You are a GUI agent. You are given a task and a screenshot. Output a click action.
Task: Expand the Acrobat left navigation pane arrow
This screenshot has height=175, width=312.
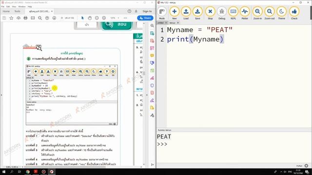tap(1, 95)
